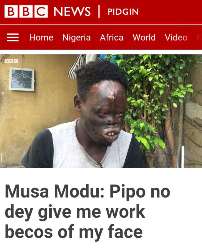202x248 pixels.
Task: Click the Musa Modu headline
Action: (x=88, y=212)
